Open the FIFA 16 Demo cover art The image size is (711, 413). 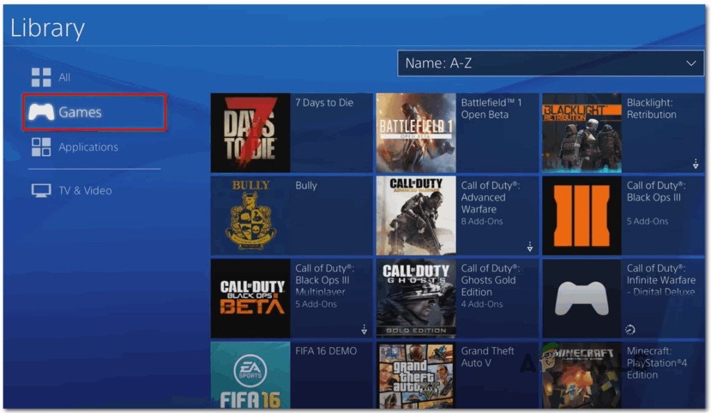click(x=250, y=376)
